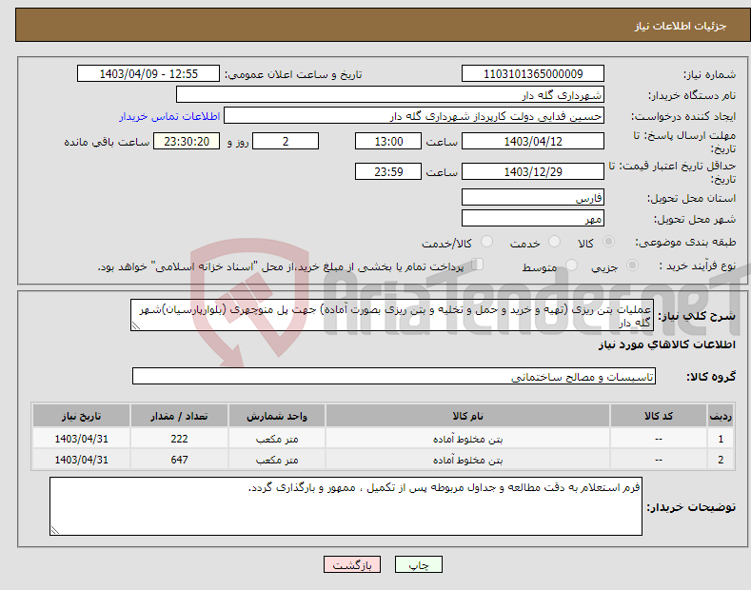The image size is (751, 590).
Task: Click the remaining time field 23:30:20
Action: pyautogui.click(x=187, y=141)
